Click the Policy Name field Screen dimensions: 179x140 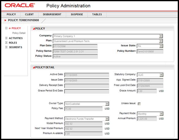coord(75,51)
